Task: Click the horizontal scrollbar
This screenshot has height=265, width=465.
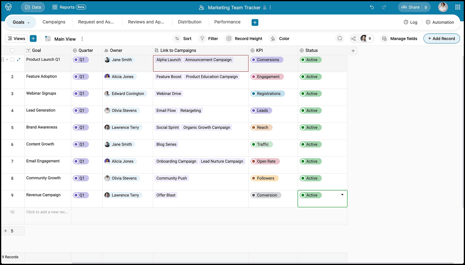Action: (262, 263)
